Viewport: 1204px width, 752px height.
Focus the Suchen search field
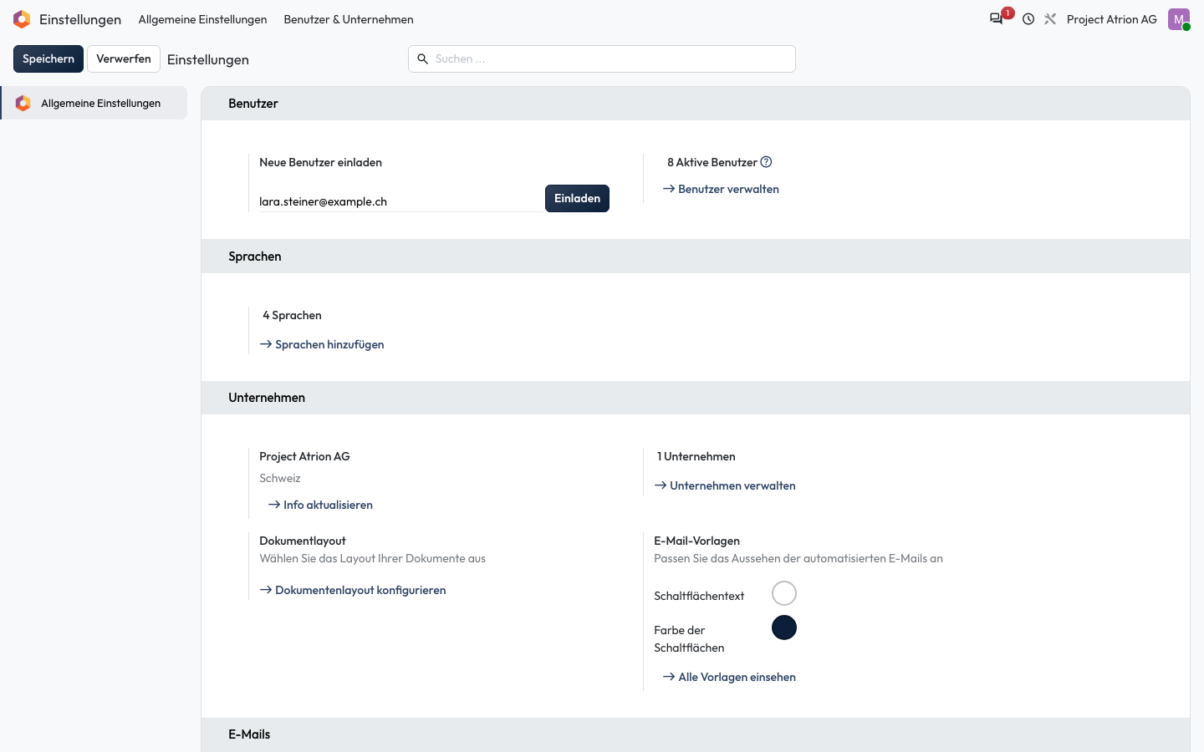[x=602, y=59]
